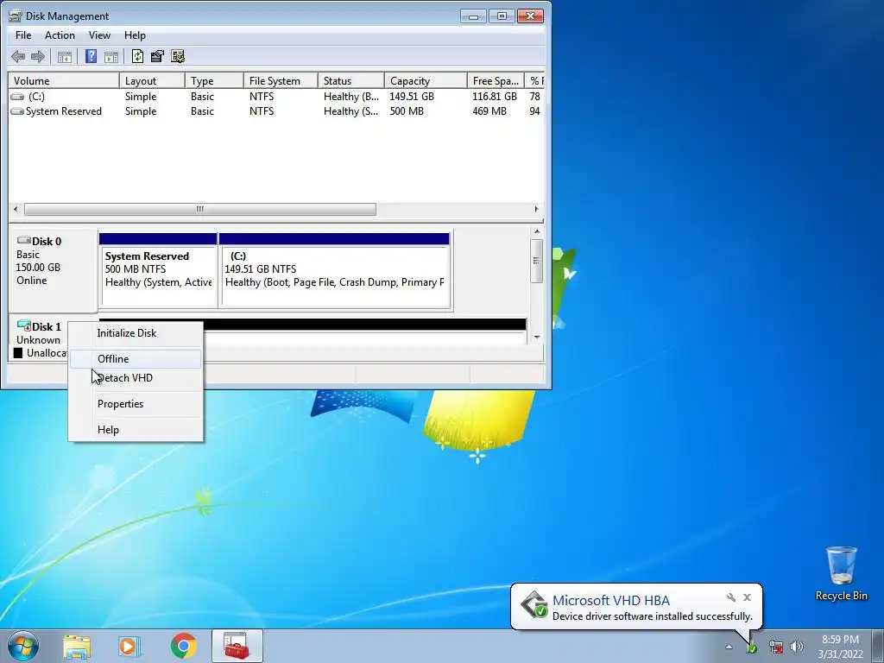Click the up arrow of disk pane scrollbar

click(x=537, y=231)
